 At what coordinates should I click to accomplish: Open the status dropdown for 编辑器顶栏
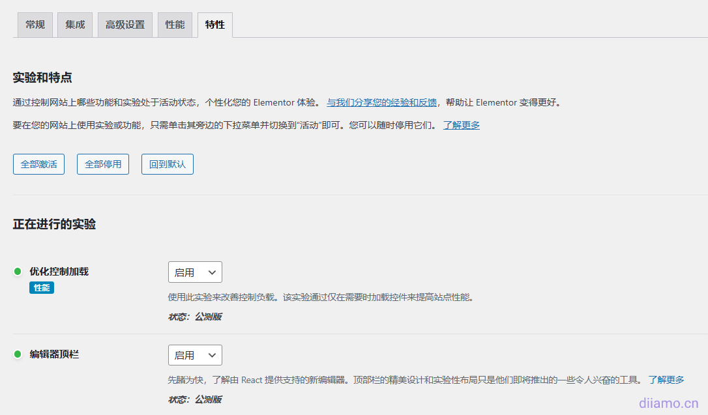click(195, 355)
